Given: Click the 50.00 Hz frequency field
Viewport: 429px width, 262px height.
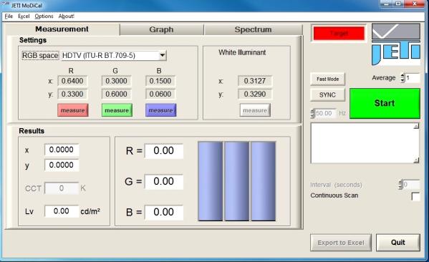Looking at the screenshot, I should pyautogui.click(x=325, y=113).
